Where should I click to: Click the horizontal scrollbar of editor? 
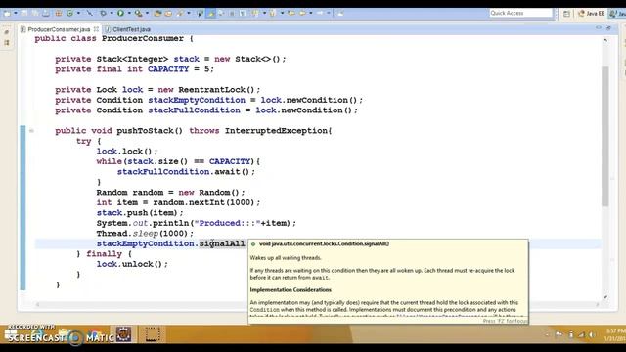317,304
